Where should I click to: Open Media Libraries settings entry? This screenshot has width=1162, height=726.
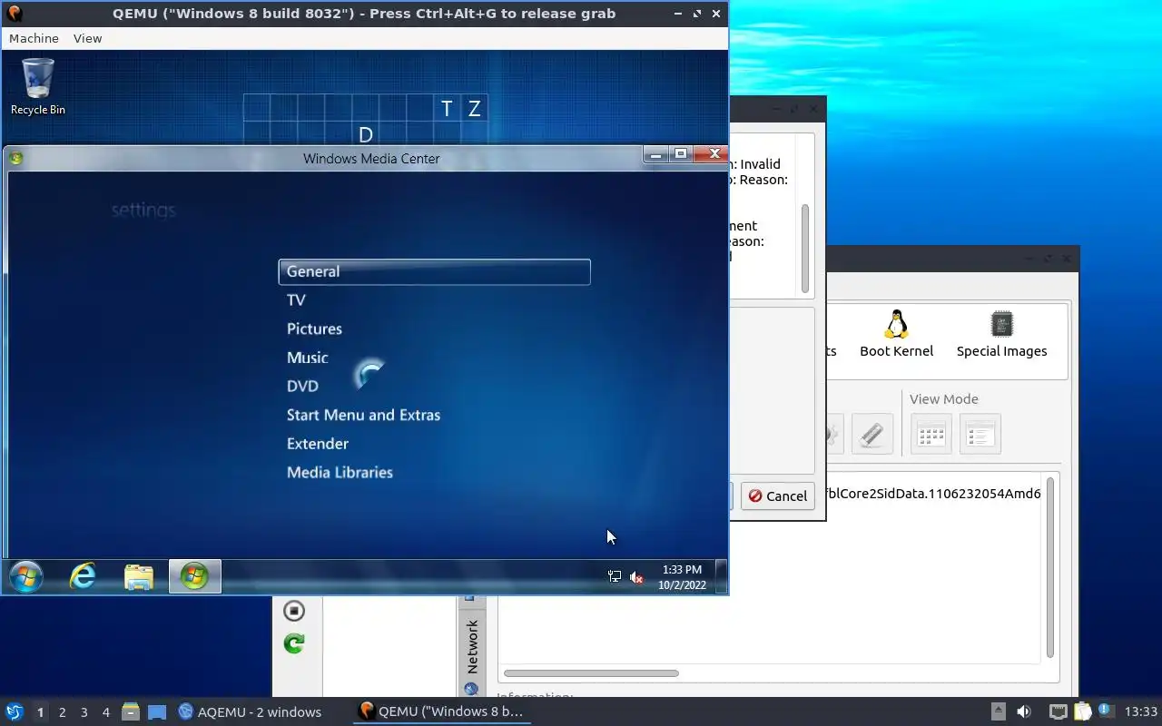click(340, 472)
